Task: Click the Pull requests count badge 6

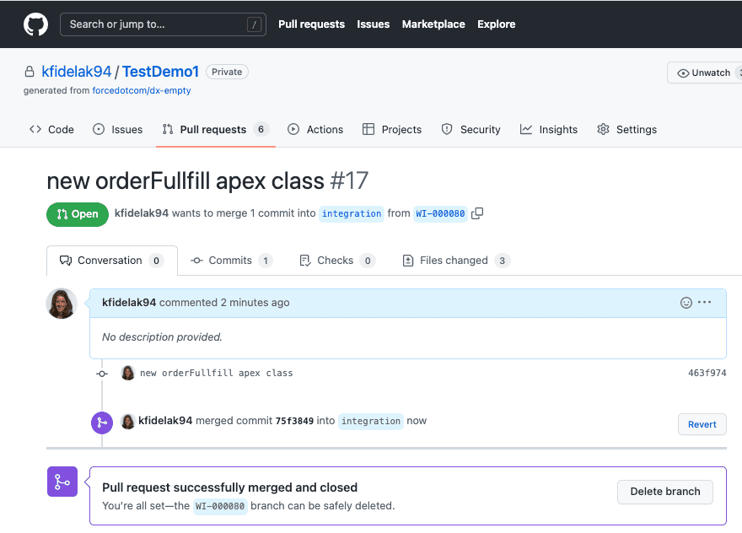Action: pyautogui.click(x=261, y=129)
